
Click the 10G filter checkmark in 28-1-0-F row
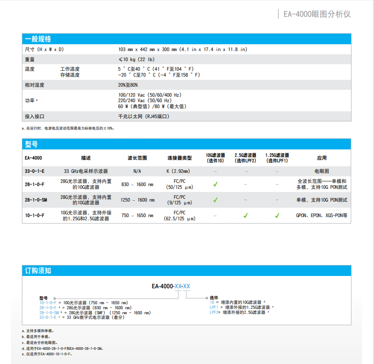[x=215, y=184]
